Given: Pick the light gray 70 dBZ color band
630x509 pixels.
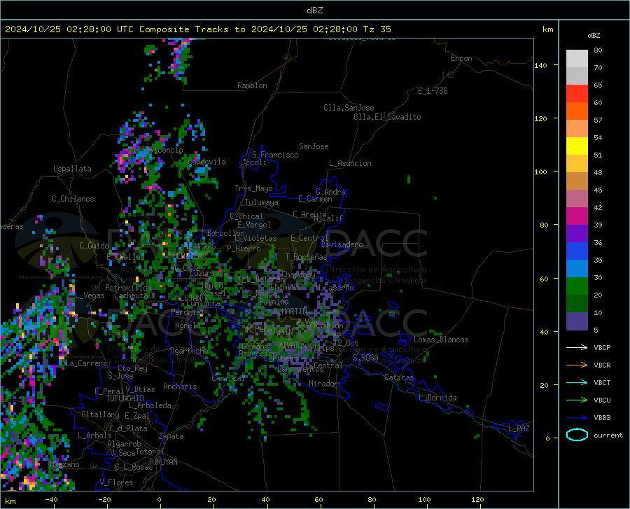Looking at the screenshot, I should (x=577, y=59).
